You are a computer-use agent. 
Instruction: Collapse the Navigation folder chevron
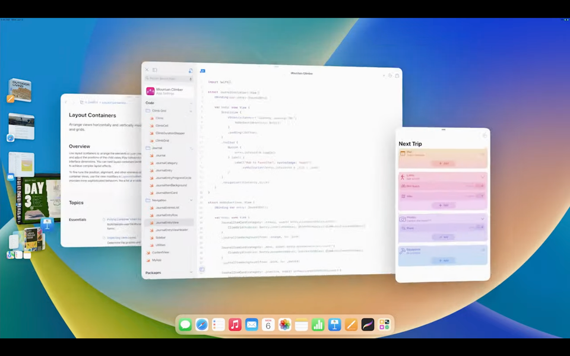pyautogui.click(x=191, y=200)
